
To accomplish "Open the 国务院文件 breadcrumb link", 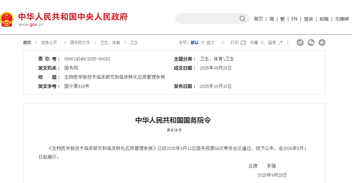I will coord(79,42).
